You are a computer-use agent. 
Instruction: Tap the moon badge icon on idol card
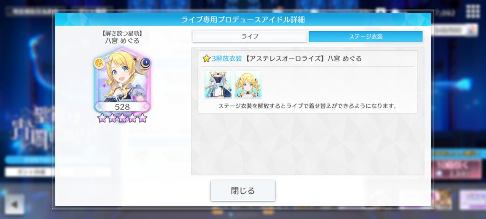pyautogui.click(x=145, y=63)
